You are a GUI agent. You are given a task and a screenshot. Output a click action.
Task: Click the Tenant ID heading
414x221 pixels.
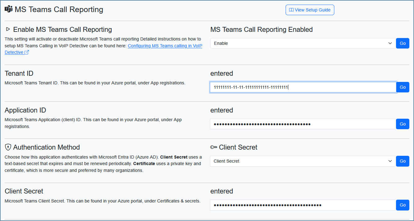pyautogui.click(x=19, y=73)
